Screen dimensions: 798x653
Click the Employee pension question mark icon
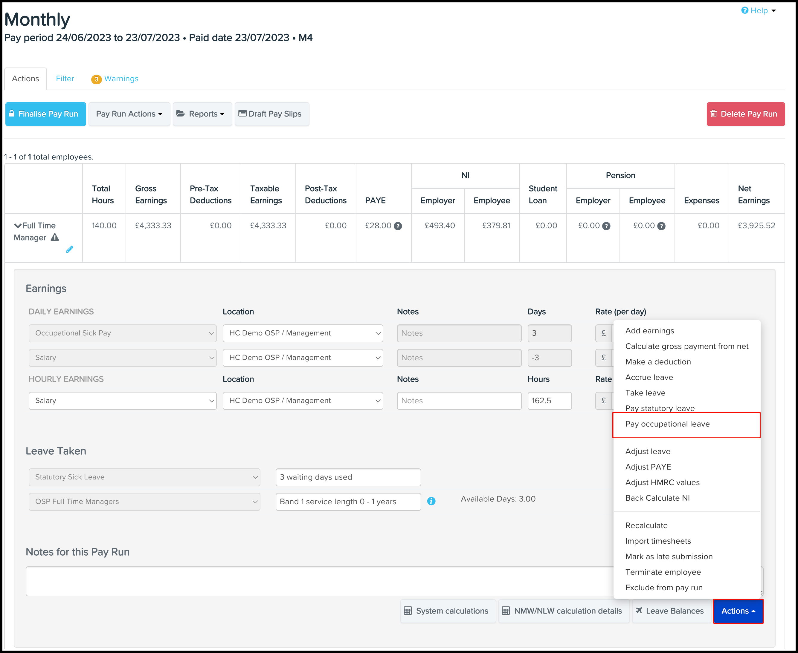661,226
